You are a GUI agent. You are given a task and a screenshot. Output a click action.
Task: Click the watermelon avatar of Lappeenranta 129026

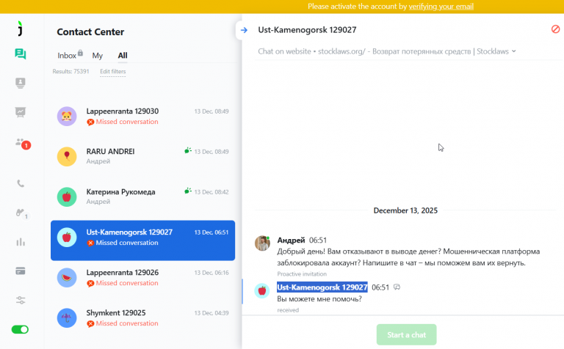point(67,278)
